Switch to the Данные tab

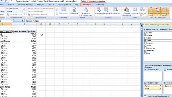tap(51, 5)
